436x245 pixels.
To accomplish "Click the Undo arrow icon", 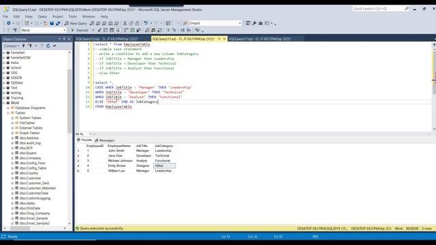I will coord(145,23).
